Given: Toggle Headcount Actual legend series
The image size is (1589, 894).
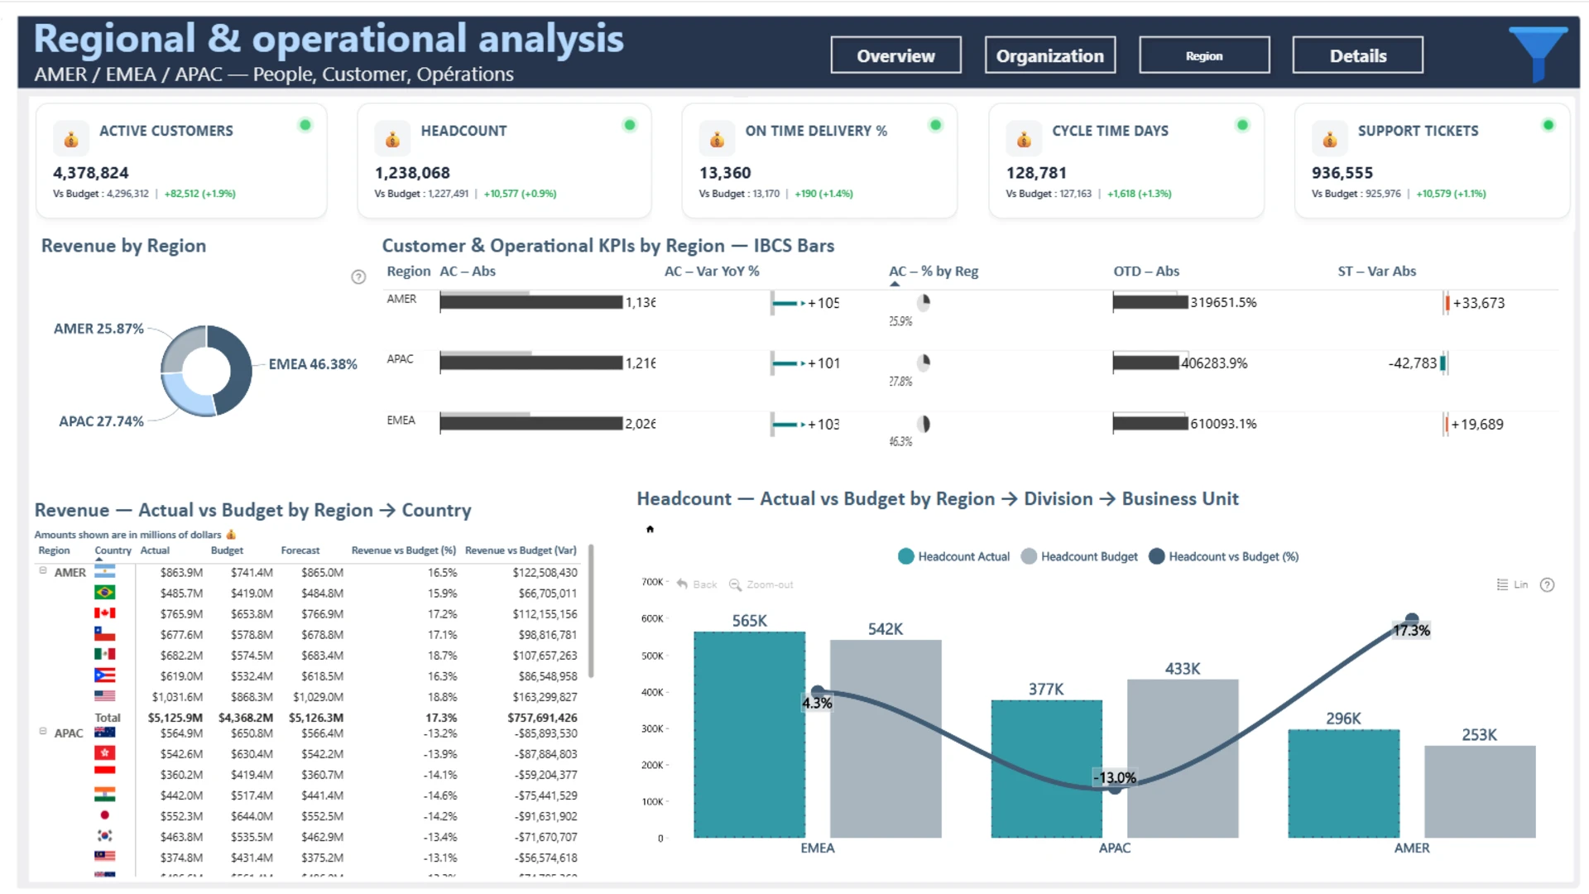Looking at the screenshot, I should click(953, 557).
